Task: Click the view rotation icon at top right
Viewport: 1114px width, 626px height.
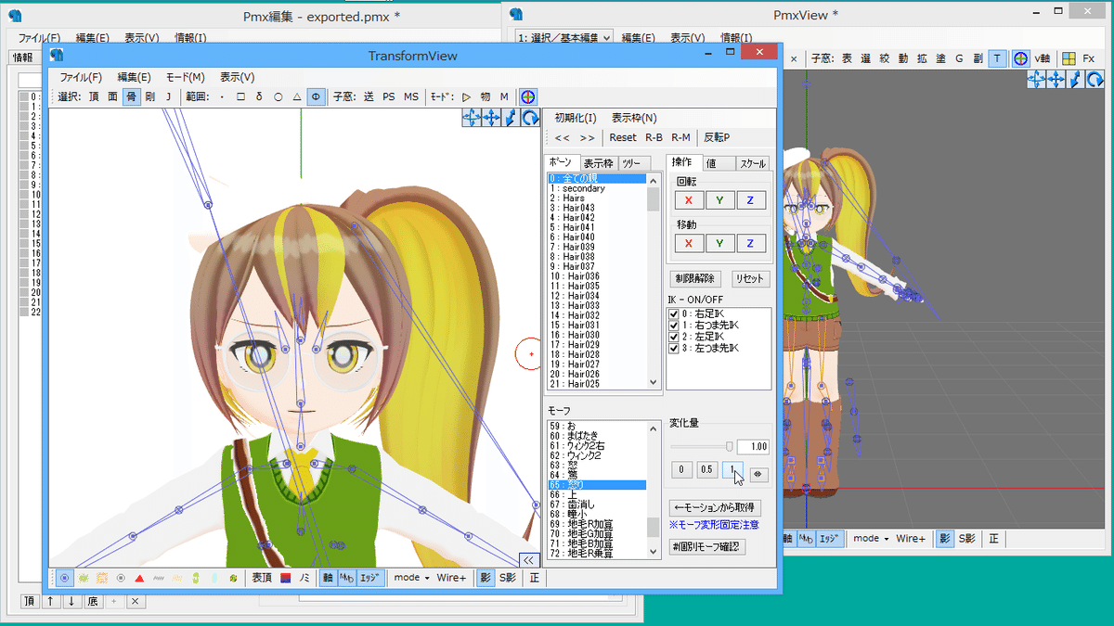Action: coord(530,117)
